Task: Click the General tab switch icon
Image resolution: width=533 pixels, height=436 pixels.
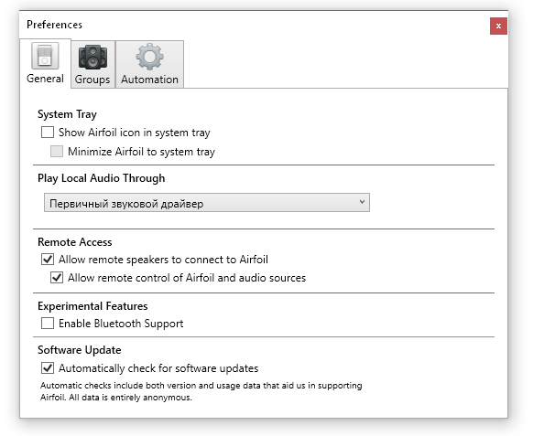Action: coord(45,56)
